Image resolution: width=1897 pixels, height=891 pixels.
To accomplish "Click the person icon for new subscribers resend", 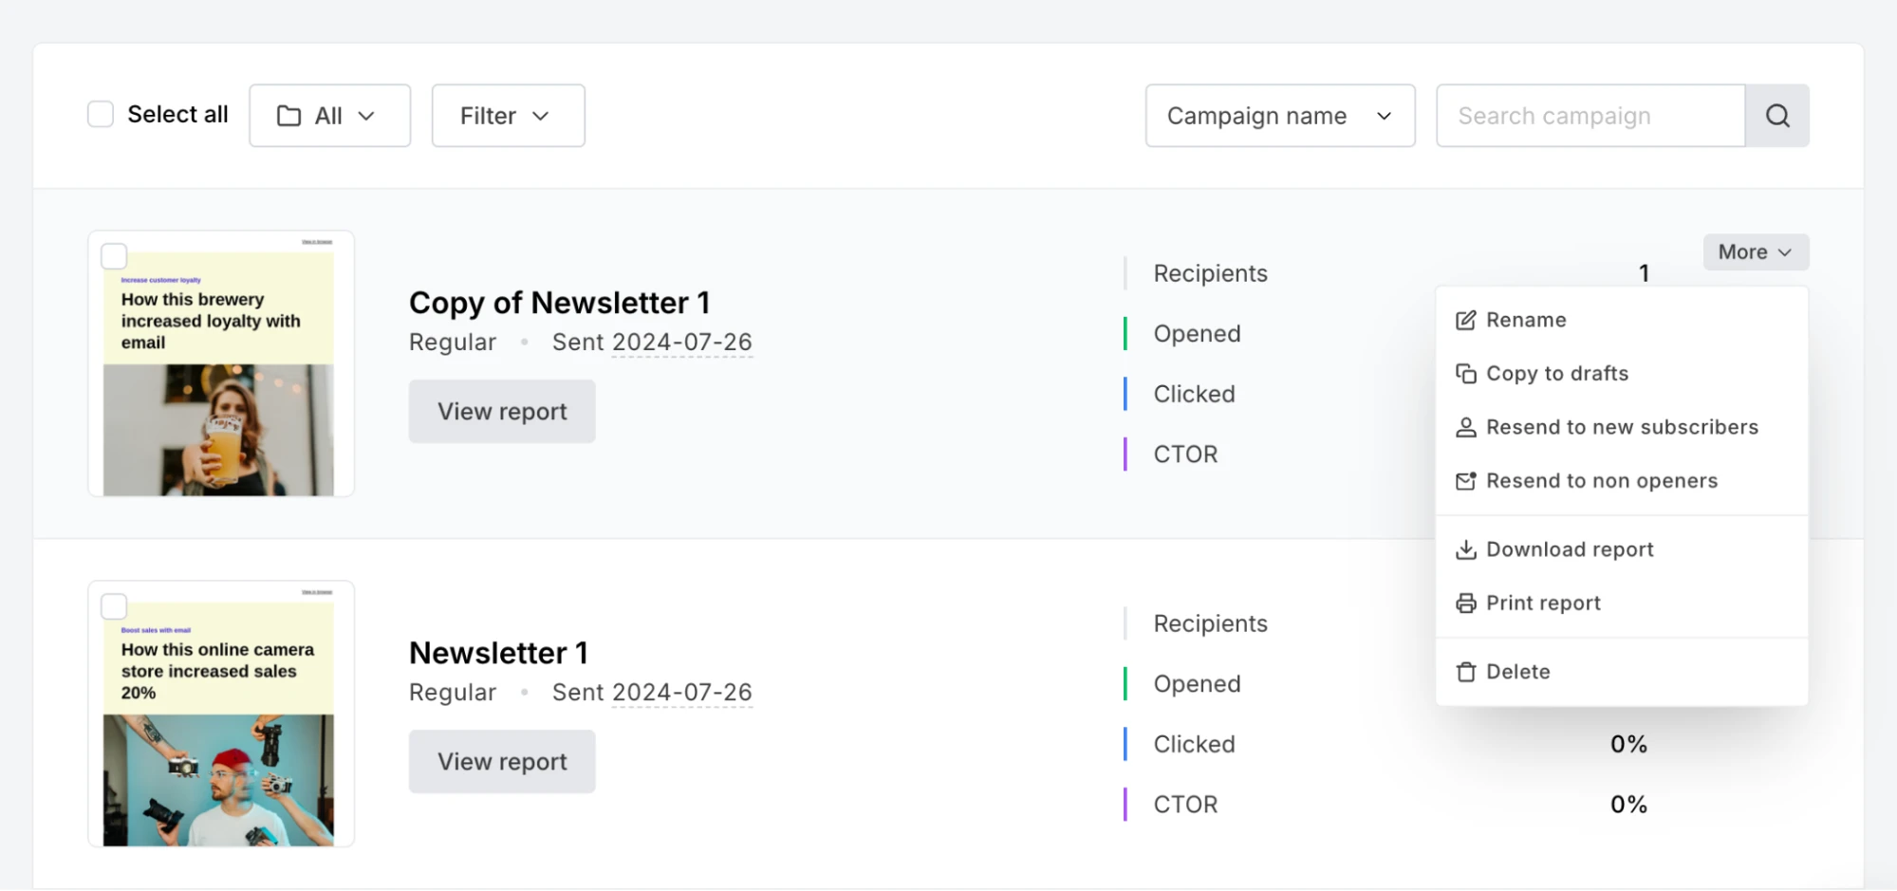I will coord(1466,428).
